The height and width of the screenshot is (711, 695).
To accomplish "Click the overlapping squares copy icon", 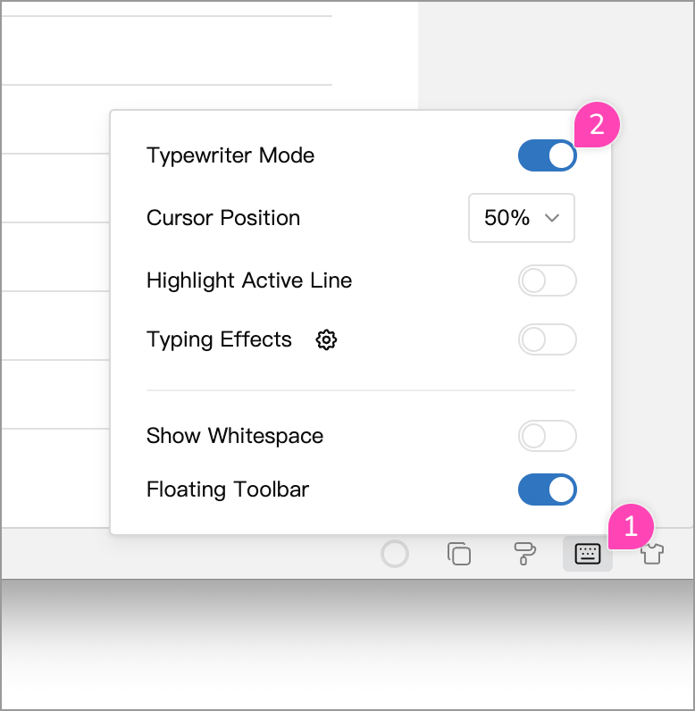I will (x=459, y=554).
